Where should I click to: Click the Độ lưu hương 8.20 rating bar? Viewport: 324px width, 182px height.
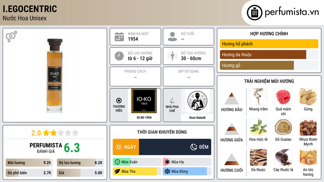[x=80, y=163]
